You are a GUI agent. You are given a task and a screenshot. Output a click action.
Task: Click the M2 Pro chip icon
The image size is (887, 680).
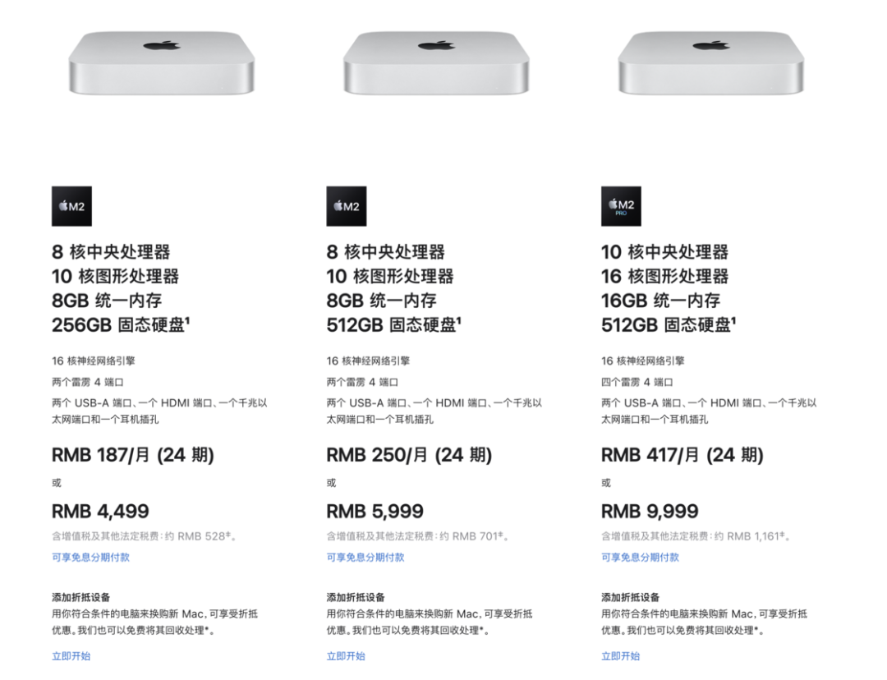click(621, 206)
